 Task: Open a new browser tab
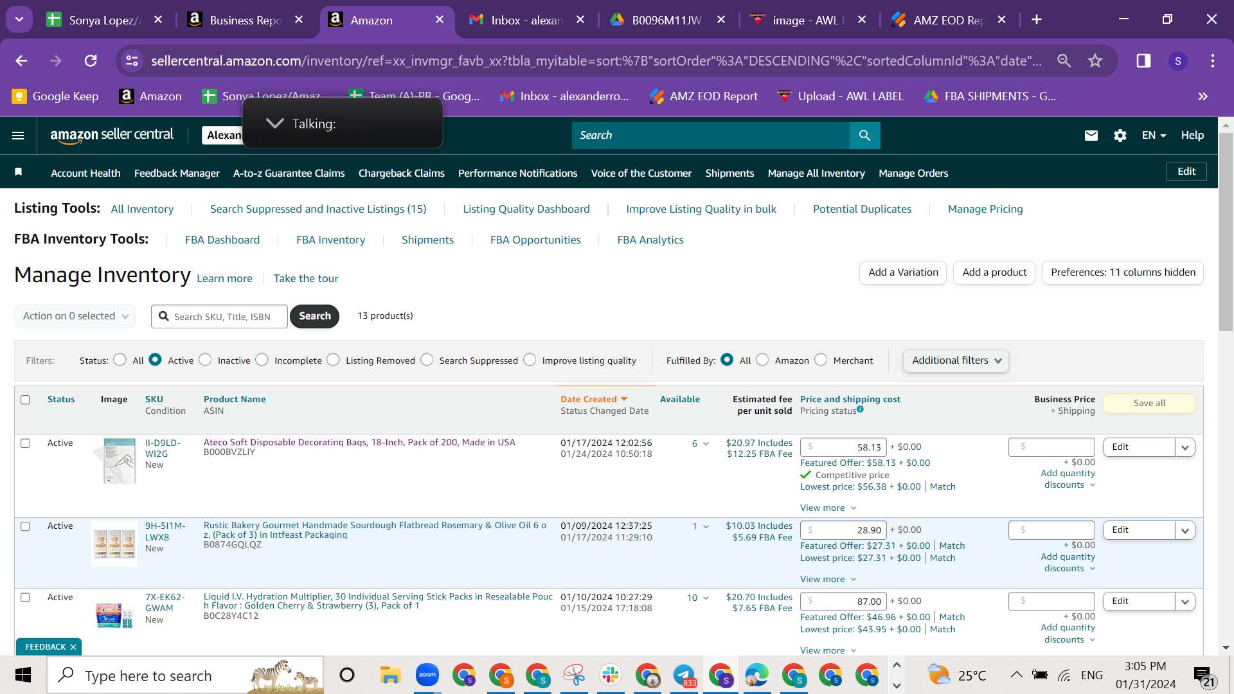[x=1037, y=20]
